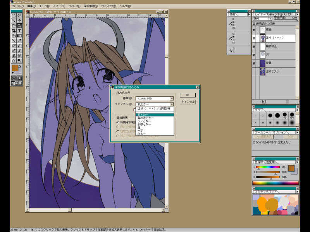Viewport: 310px width, 232px height.
Task: Choose 塗り（・＝・）／透明部分 from channel list
Action: tap(155, 109)
